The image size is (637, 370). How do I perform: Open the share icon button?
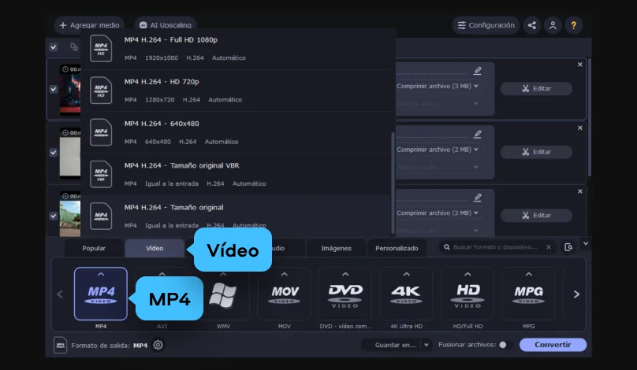click(x=532, y=25)
